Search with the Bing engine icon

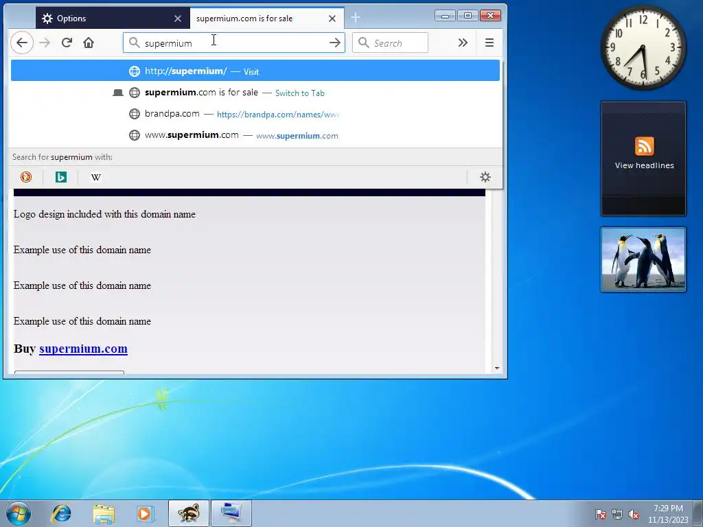[61, 177]
